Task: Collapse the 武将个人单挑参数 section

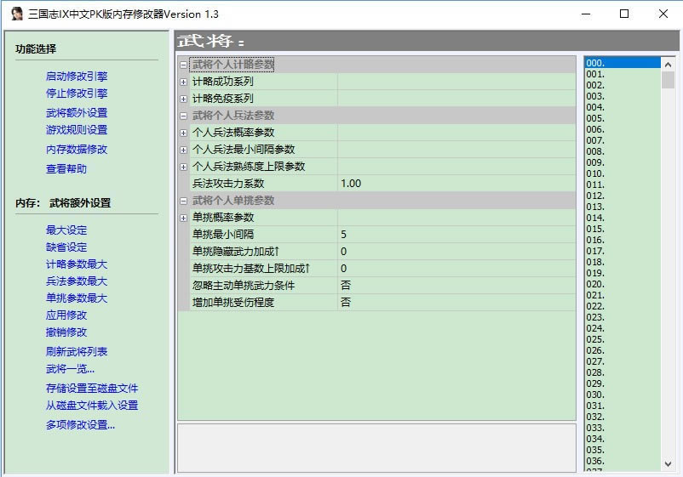Action: (x=184, y=201)
